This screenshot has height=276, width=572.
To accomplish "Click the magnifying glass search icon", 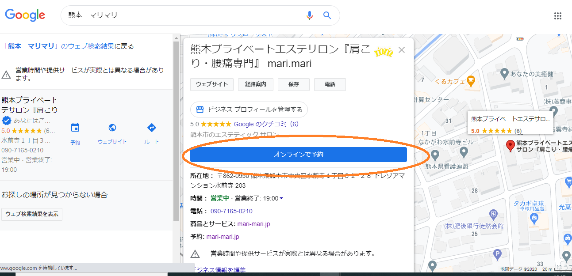I will [327, 15].
